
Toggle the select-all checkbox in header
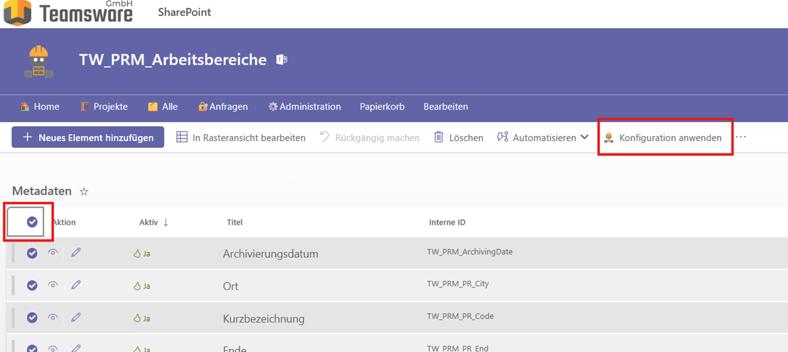click(32, 222)
